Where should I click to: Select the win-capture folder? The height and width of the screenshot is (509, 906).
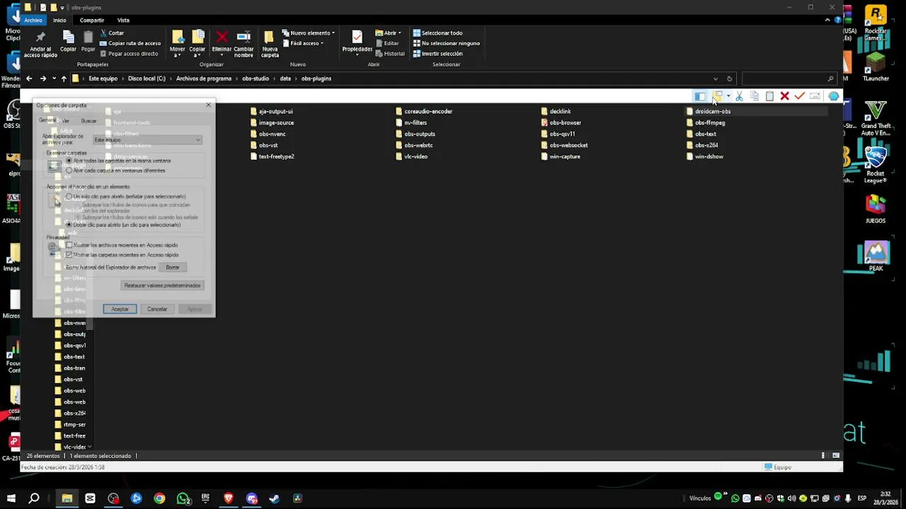coord(560,156)
